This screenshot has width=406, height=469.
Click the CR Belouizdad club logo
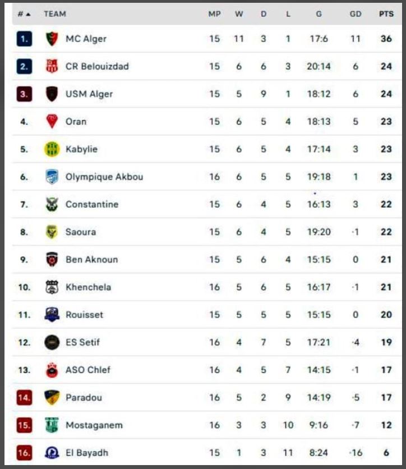(52, 66)
